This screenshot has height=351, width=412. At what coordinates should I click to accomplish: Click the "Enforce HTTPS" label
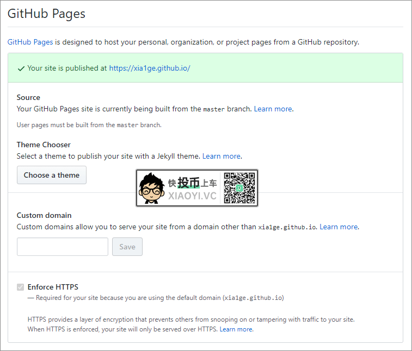click(x=53, y=287)
